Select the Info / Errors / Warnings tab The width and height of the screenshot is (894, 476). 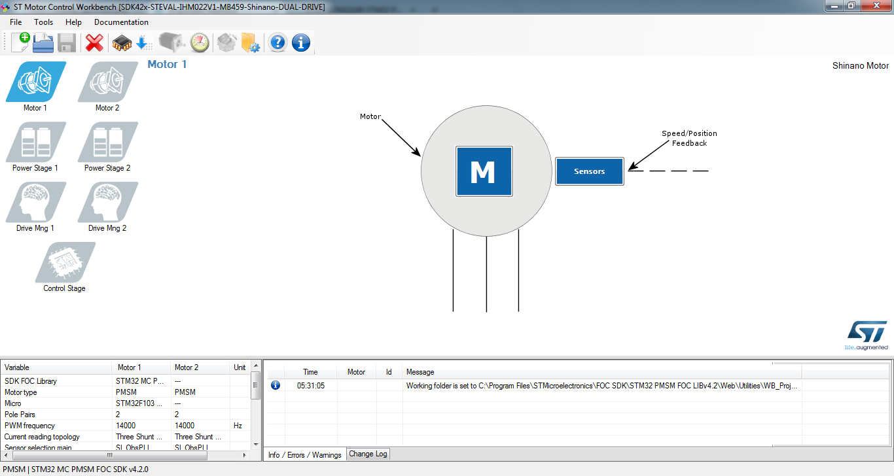[x=304, y=454]
